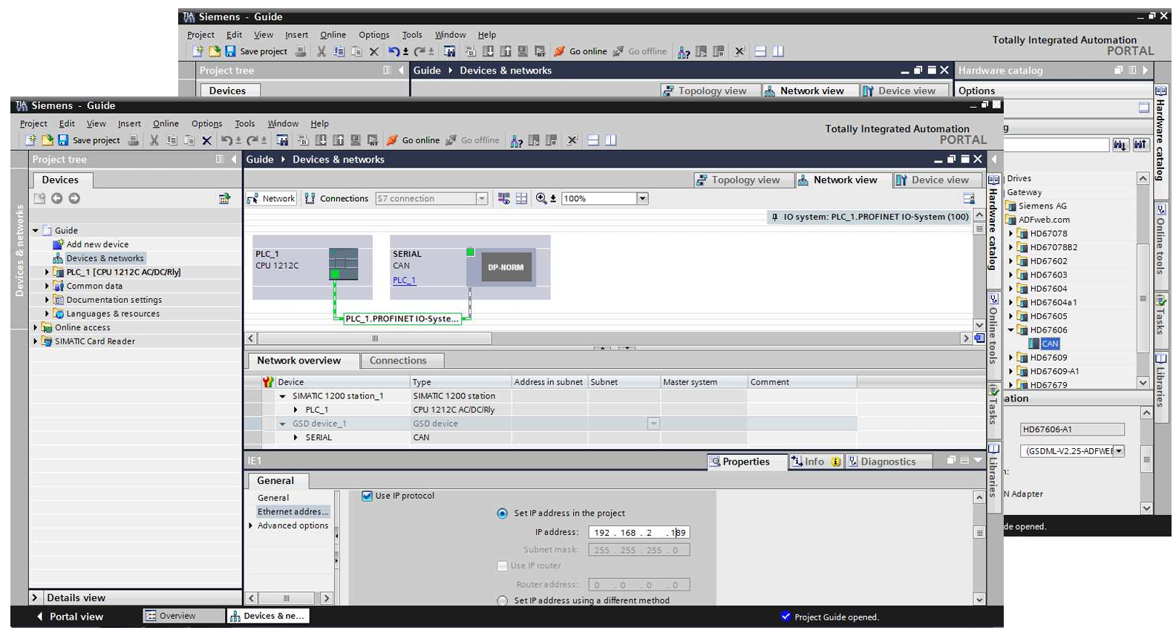
Task: Click Save project button in front window
Action: click(x=89, y=140)
